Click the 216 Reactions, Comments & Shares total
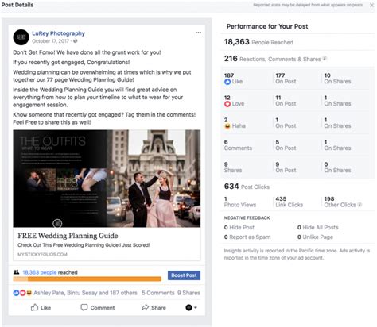The image size is (377, 327). (273, 59)
